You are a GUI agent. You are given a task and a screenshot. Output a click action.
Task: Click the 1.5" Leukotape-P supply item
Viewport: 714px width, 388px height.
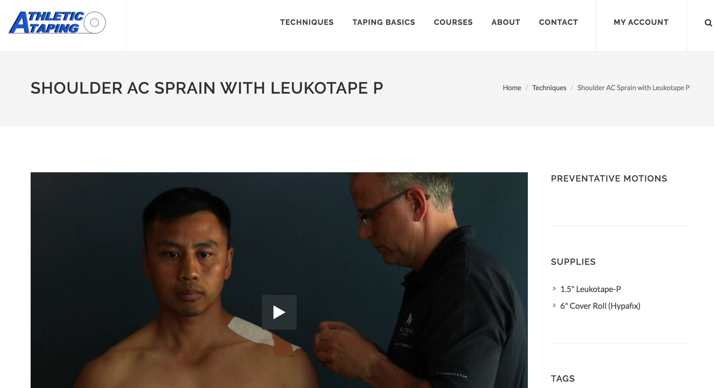[591, 289]
